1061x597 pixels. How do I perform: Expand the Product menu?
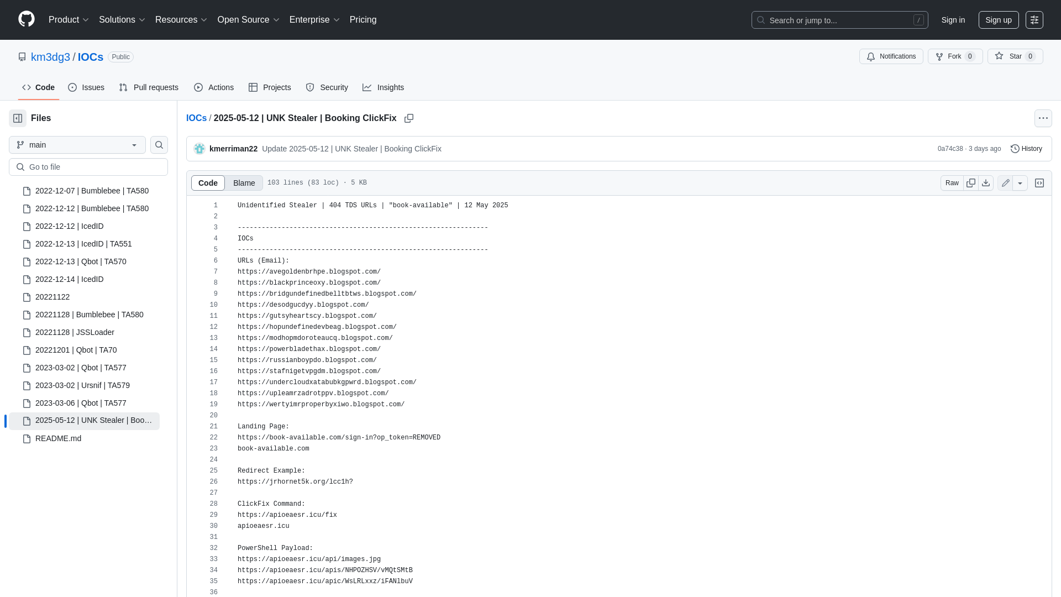(69, 20)
